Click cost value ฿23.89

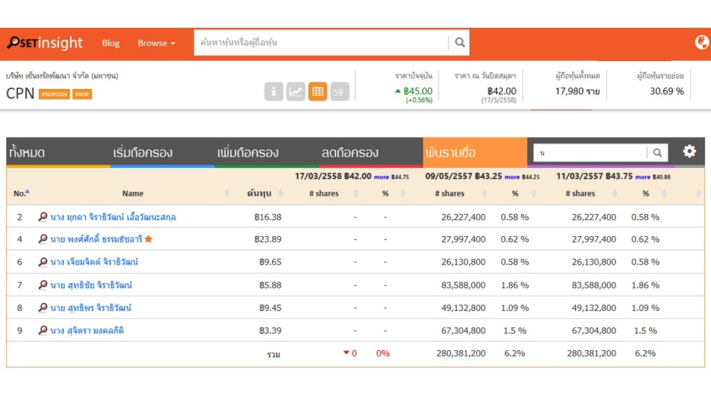267,240
